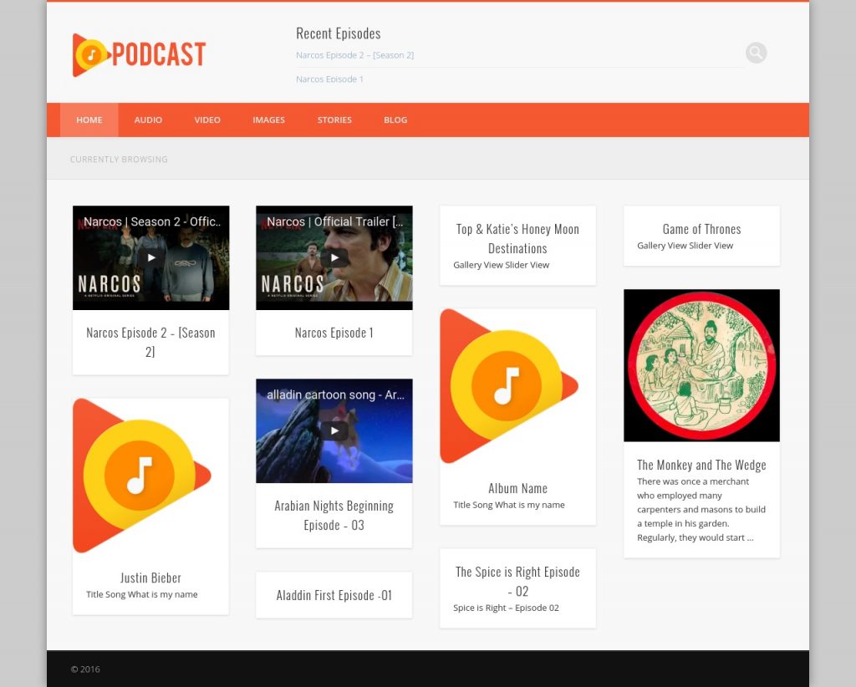Open Arabian Nights Beginning Episode - 03 title

(334, 515)
